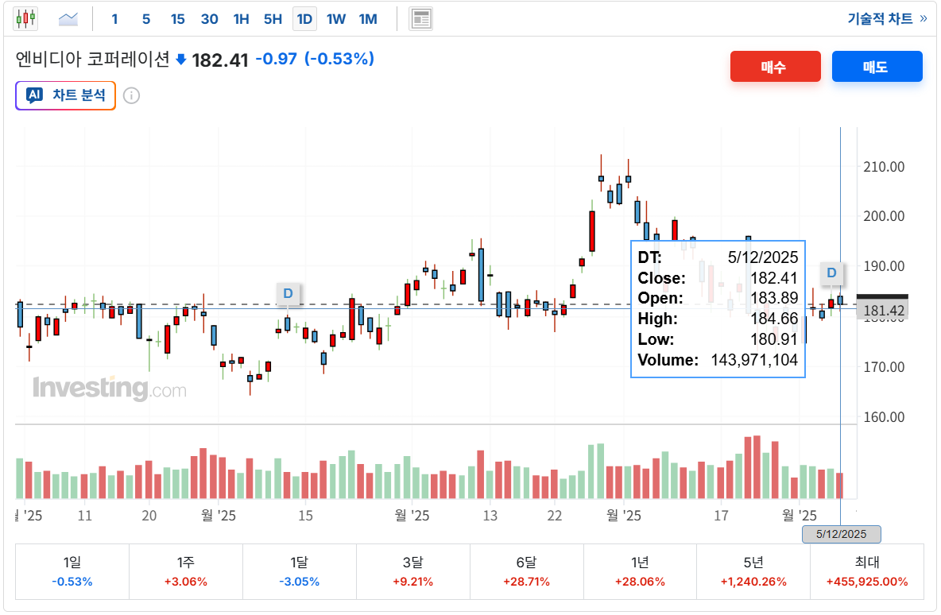This screenshot has height=615, width=941.
Task: Click the dividend D marker near 15
Action: click(x=288, y=293)
